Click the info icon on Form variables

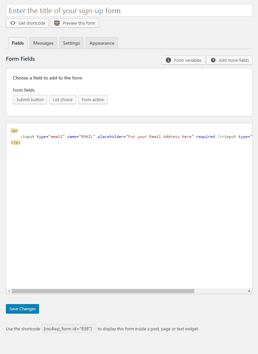[x=168, y=60]
